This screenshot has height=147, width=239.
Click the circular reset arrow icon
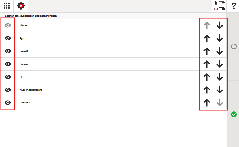click(234, 47)
